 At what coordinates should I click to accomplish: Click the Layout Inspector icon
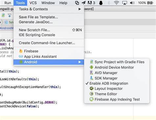point(91,88)
